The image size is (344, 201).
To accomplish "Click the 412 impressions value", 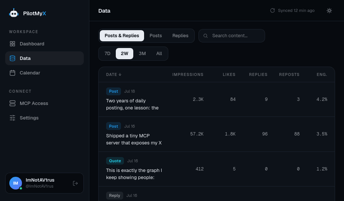I will (x=200, y=169).
